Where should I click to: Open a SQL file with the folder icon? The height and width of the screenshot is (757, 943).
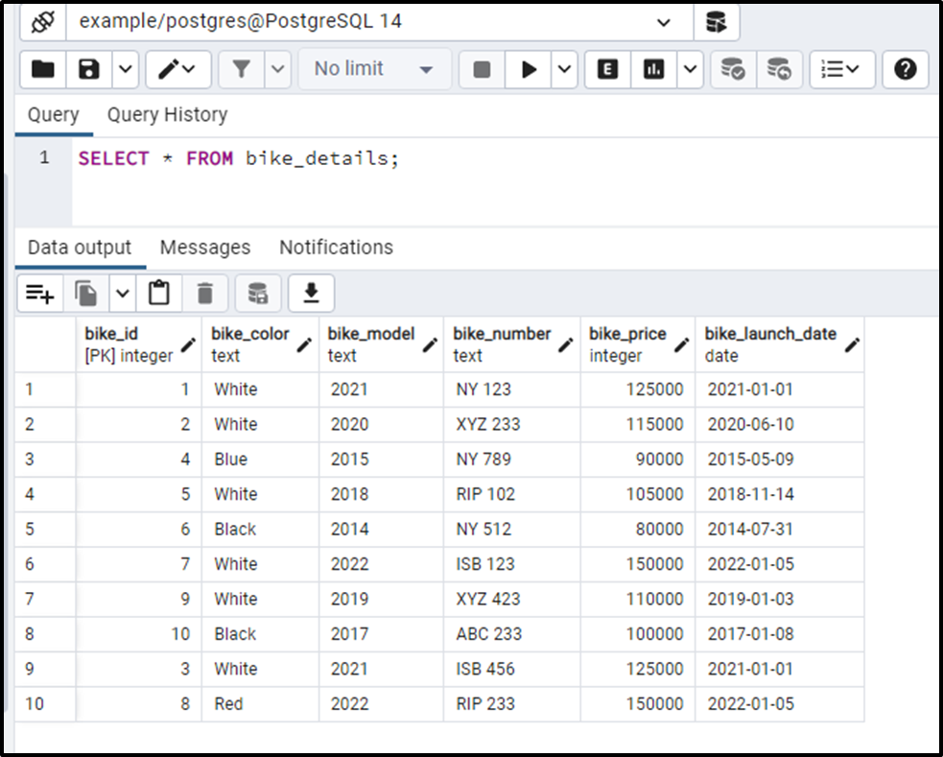(x=38, y=69)
